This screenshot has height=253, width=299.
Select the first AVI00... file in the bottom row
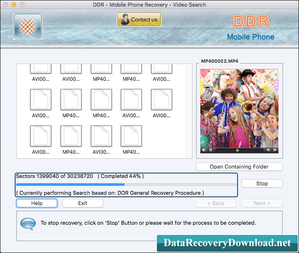pos(41,140)
